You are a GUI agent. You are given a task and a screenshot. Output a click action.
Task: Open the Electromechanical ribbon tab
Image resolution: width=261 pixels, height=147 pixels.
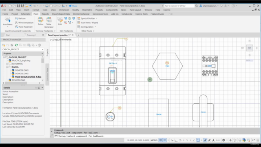[x=81, y=14]
